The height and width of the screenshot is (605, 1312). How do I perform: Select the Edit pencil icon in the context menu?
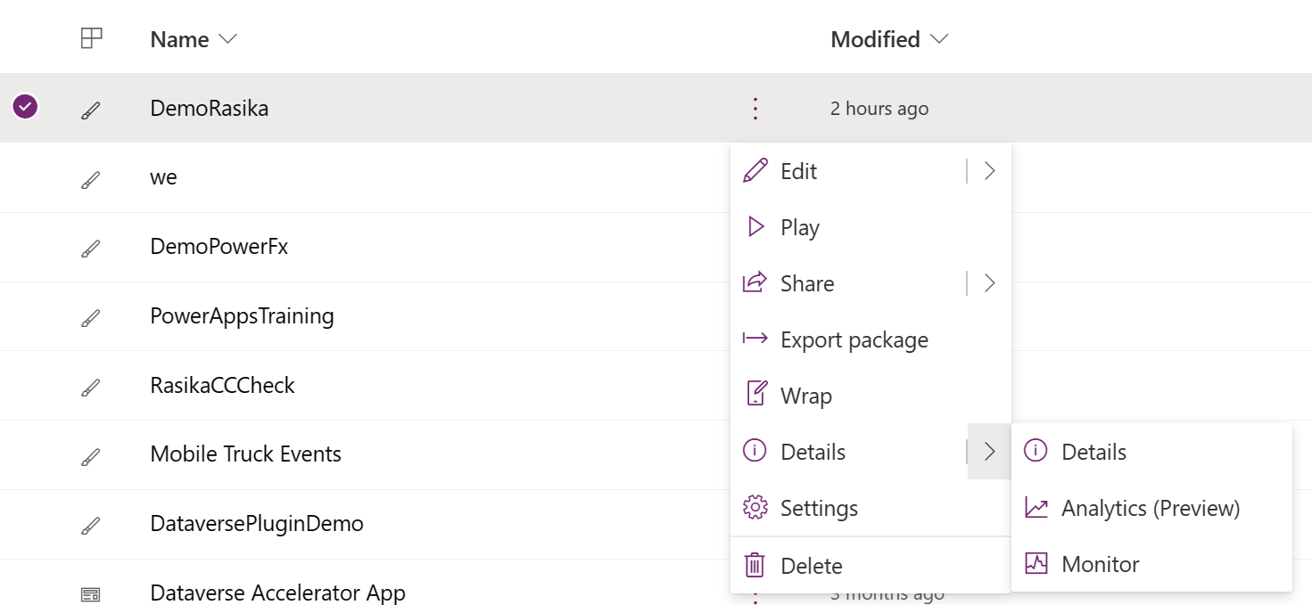click(x=755, y=170)
